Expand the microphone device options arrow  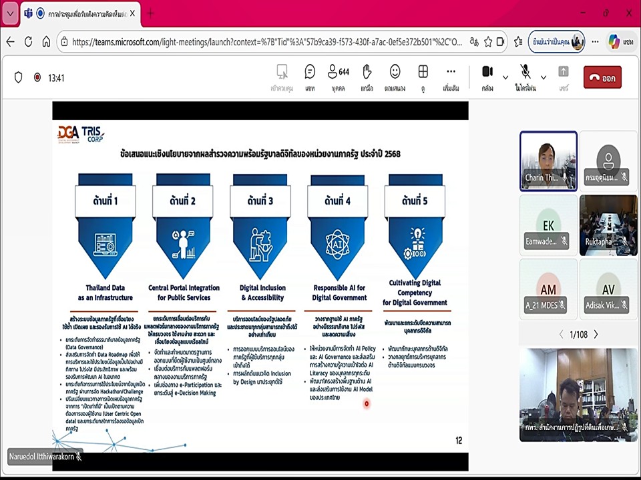[x=544, y=77]
